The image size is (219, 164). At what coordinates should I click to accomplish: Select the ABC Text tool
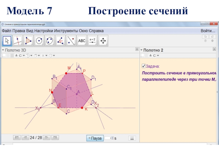pos(82,41)
